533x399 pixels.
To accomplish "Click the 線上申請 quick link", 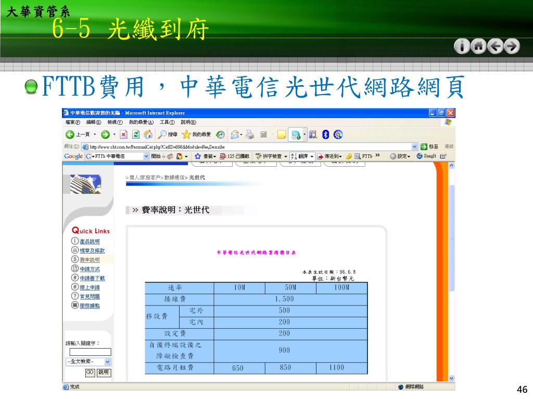I will [90, 287].
